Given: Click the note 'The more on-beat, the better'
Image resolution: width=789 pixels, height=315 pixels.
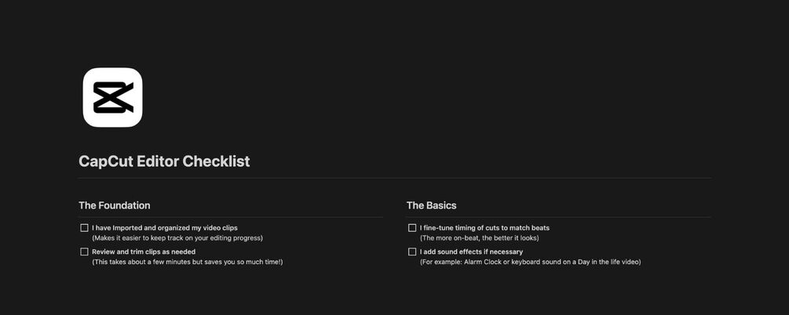Looking at the screenshot, I should 479,237.
